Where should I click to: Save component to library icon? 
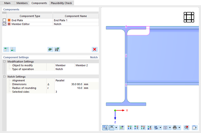57,49
